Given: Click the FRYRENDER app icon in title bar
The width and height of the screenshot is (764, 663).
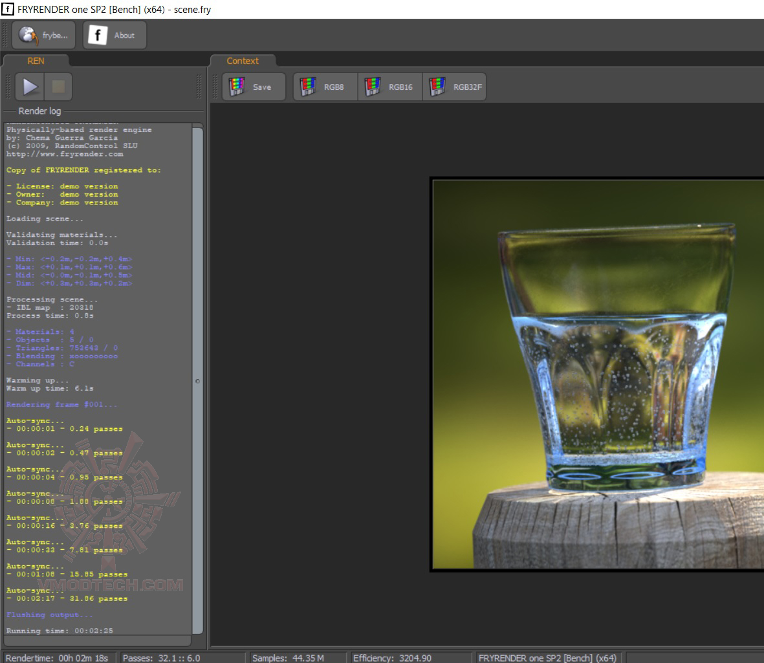Looking at the screenshot, I should pos(8,9).
